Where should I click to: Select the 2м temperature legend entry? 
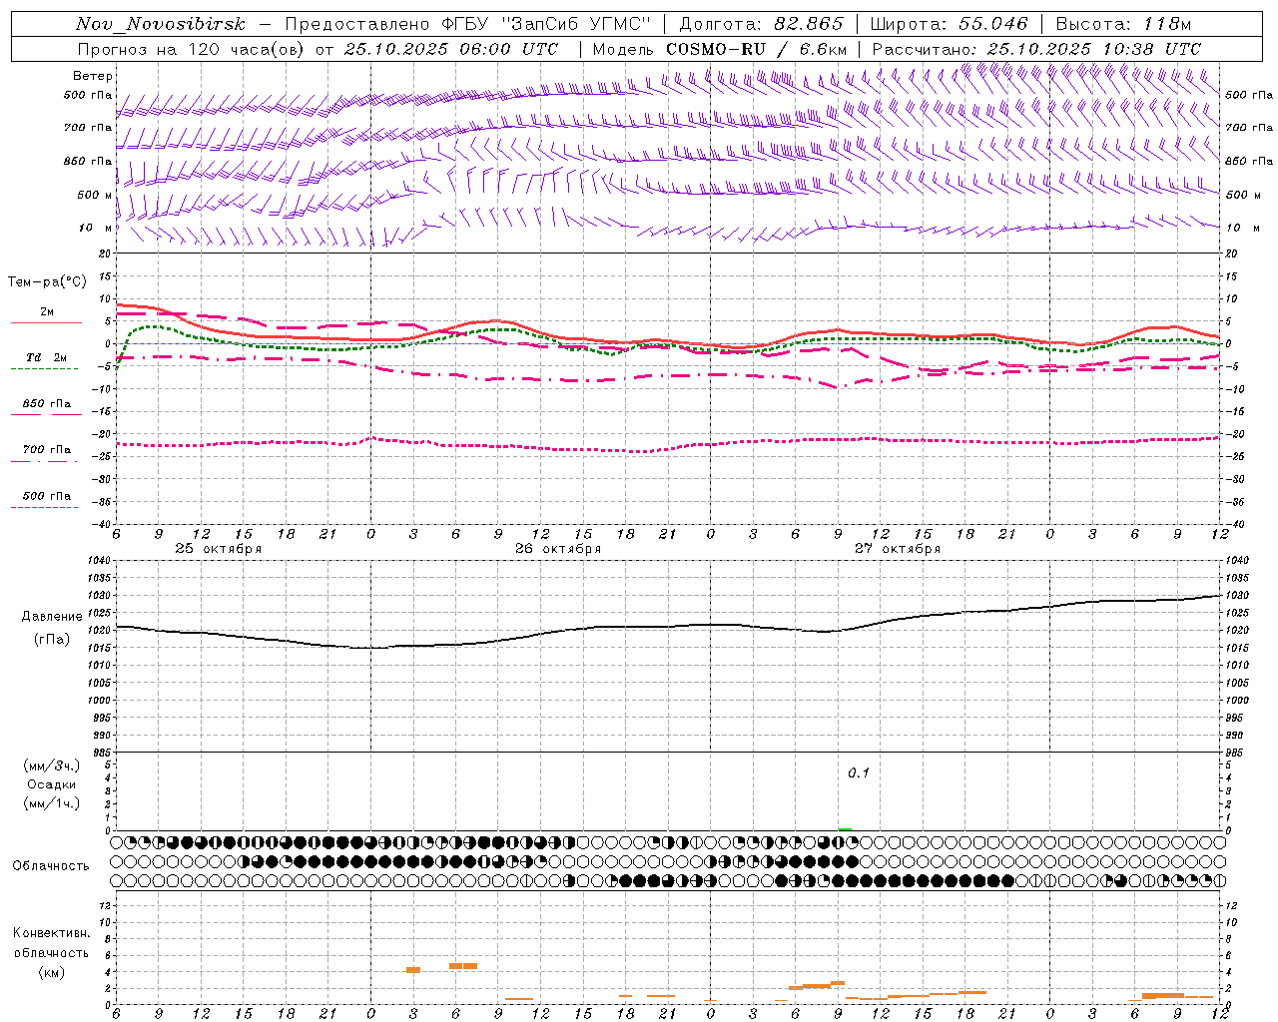click(x=46, y=312)
